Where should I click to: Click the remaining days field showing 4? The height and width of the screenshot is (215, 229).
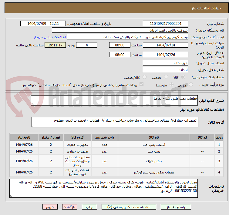pos(87,45)
